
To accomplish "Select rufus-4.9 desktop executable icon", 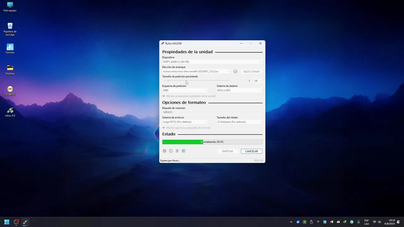I will (x=10, y=112).
